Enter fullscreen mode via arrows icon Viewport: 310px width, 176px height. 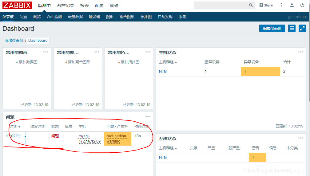tap(302, 28)
